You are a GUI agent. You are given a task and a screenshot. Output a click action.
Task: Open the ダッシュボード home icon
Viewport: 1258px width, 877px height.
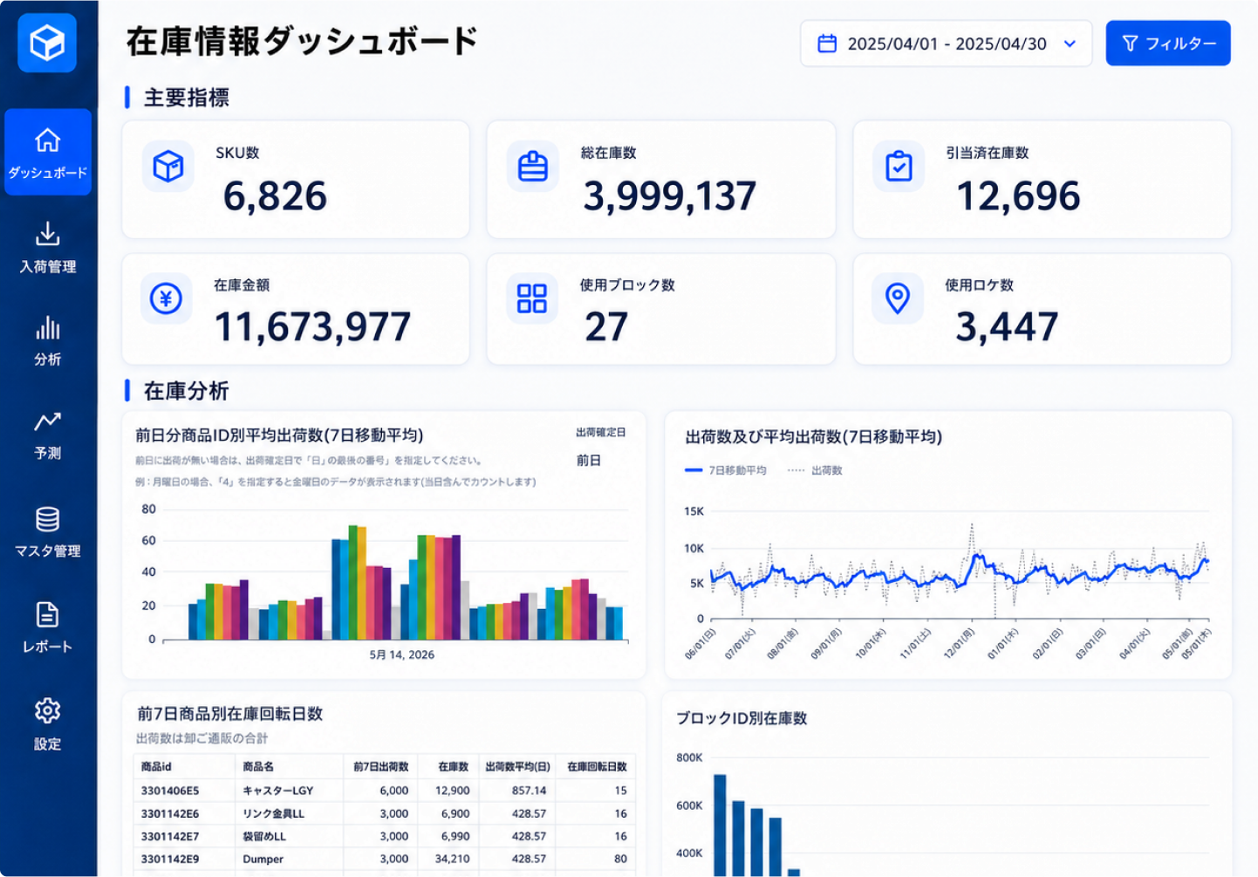48,140
